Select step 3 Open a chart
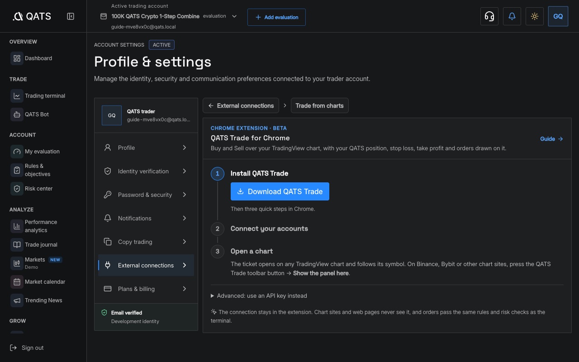The width and height of the screenshot is (579, 362). [252, 251]
